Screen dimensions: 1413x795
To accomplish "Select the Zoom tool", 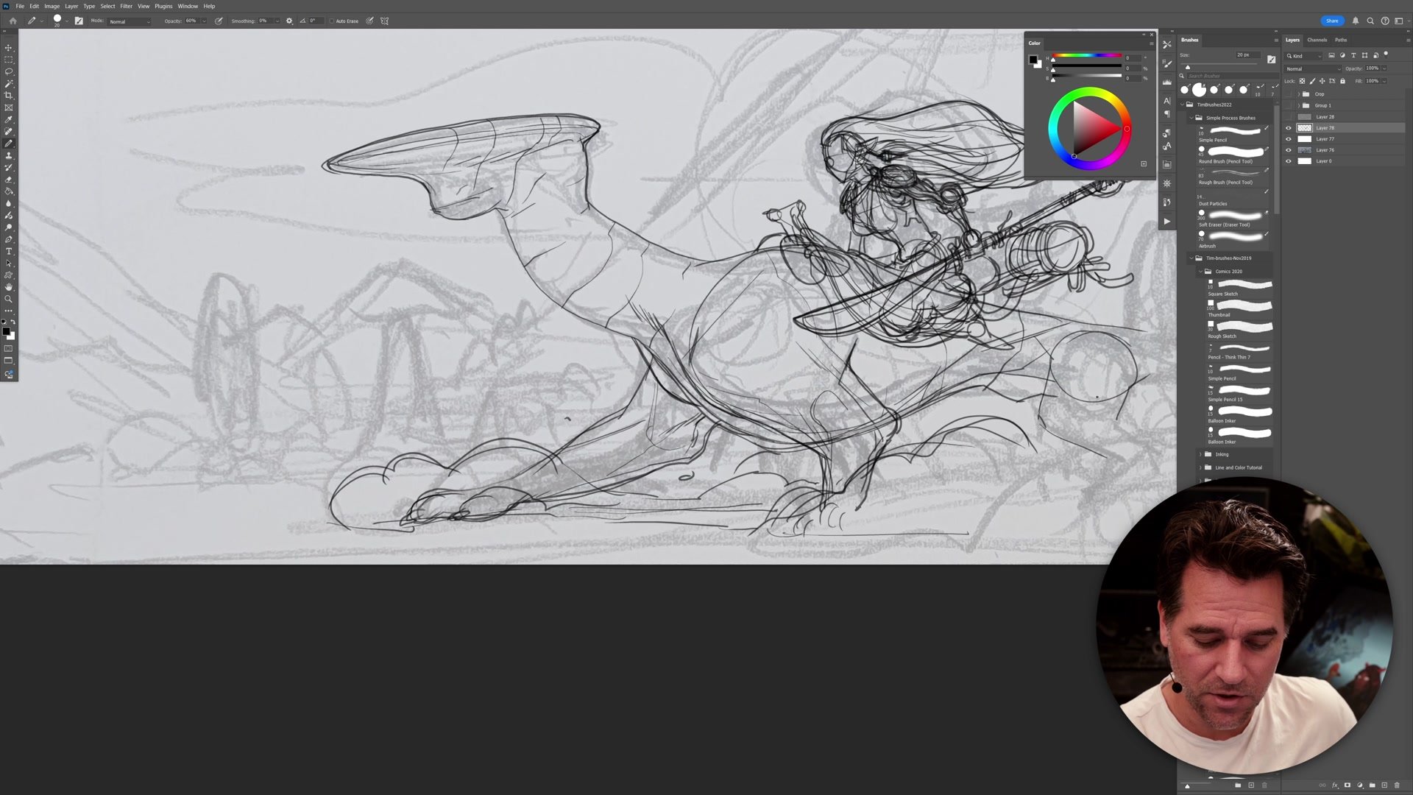I will [x=9, y=299].
